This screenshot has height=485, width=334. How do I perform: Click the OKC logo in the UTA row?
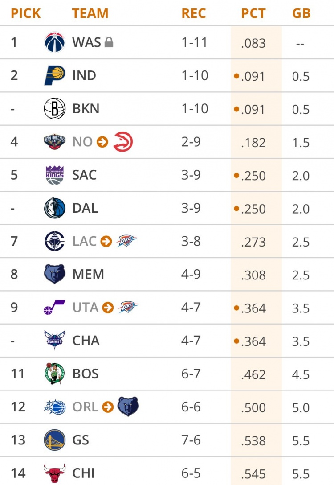tap(128, 308)
